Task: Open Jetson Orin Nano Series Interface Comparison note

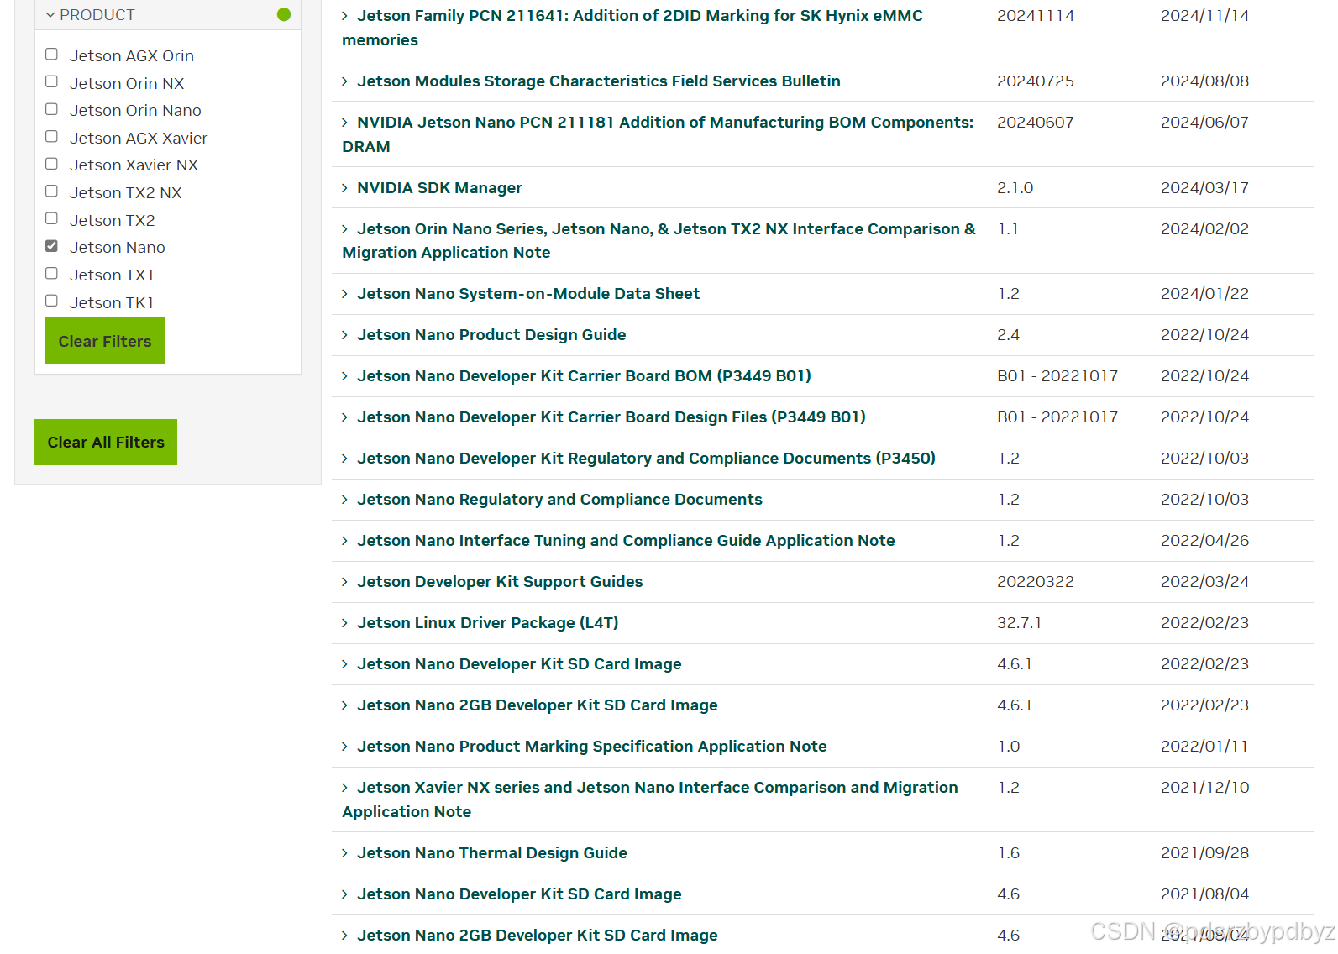Action: pyautogui.click(x=659, y=240)
